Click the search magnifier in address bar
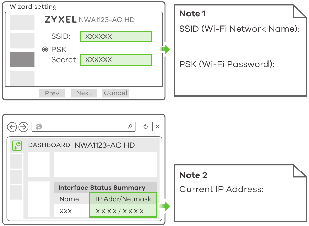309x226 pixels. click(130, 127)
